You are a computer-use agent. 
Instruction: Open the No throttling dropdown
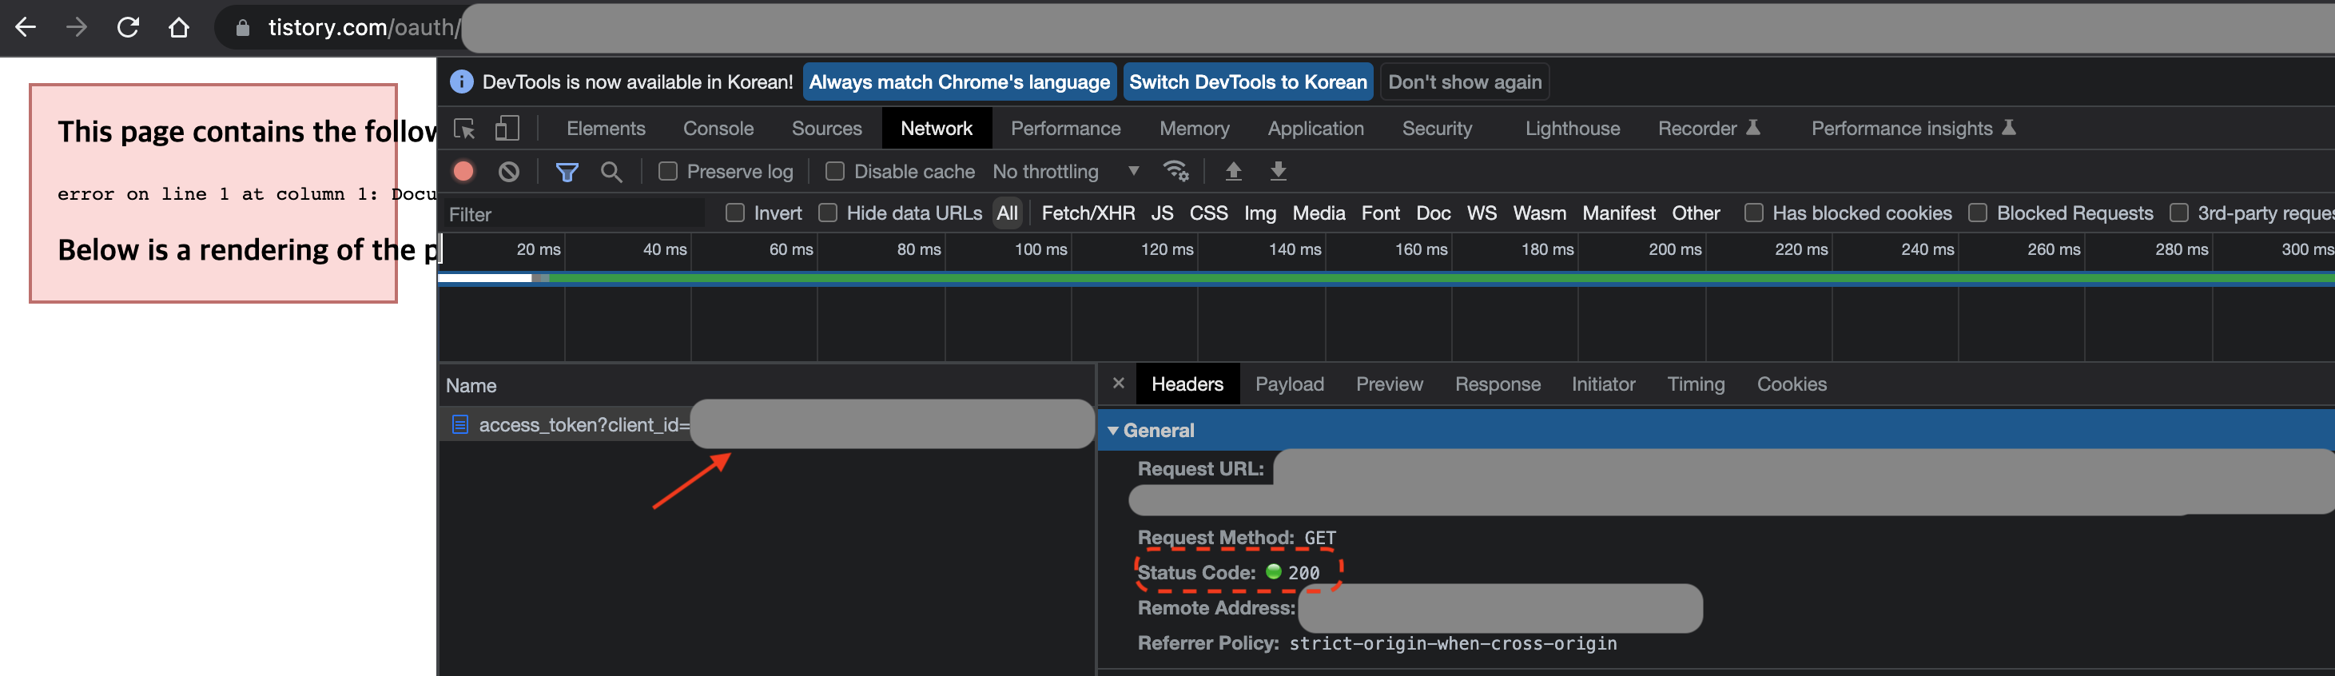pos(1066,171)
